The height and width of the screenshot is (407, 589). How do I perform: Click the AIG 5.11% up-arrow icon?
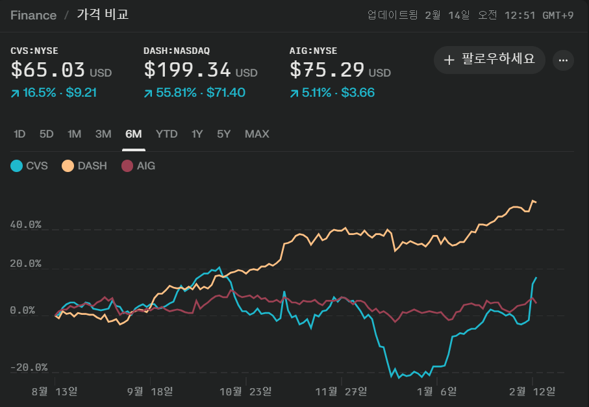294,93
